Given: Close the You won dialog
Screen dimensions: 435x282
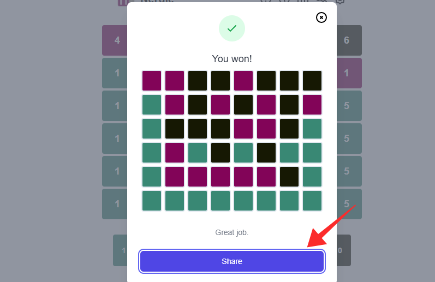Looking at the screenshot, I should tap(321, 17).
